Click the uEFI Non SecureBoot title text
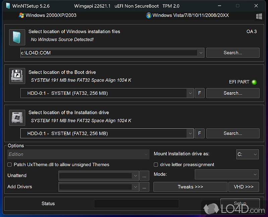268x217 pixels. coord(137,6)
